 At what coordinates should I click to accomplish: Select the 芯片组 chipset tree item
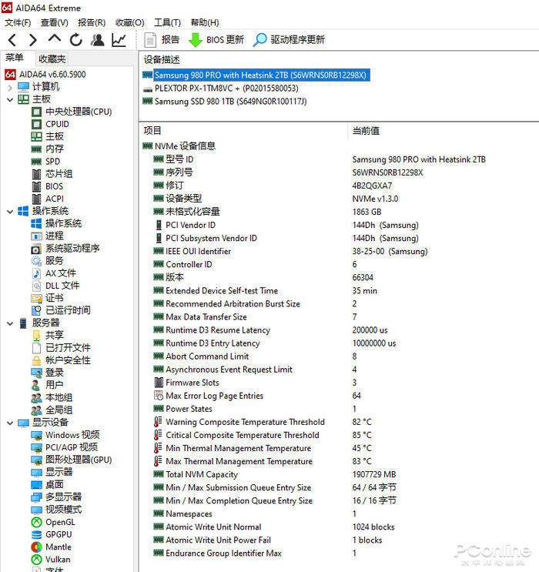click(52, 174)
